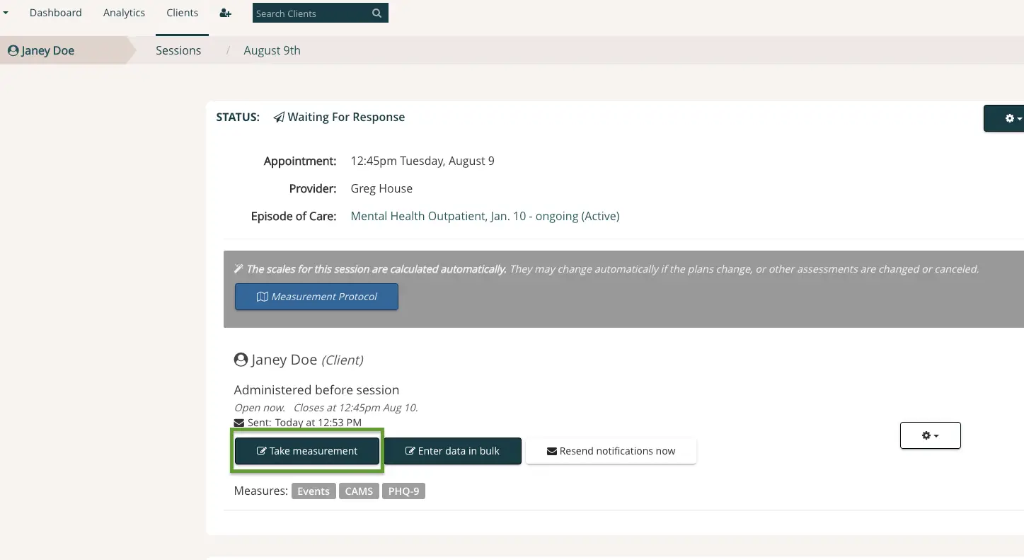This screenshot has width=1024, height=560.
Task: Switch to the Dashboard tab
Action: point(55,13)
